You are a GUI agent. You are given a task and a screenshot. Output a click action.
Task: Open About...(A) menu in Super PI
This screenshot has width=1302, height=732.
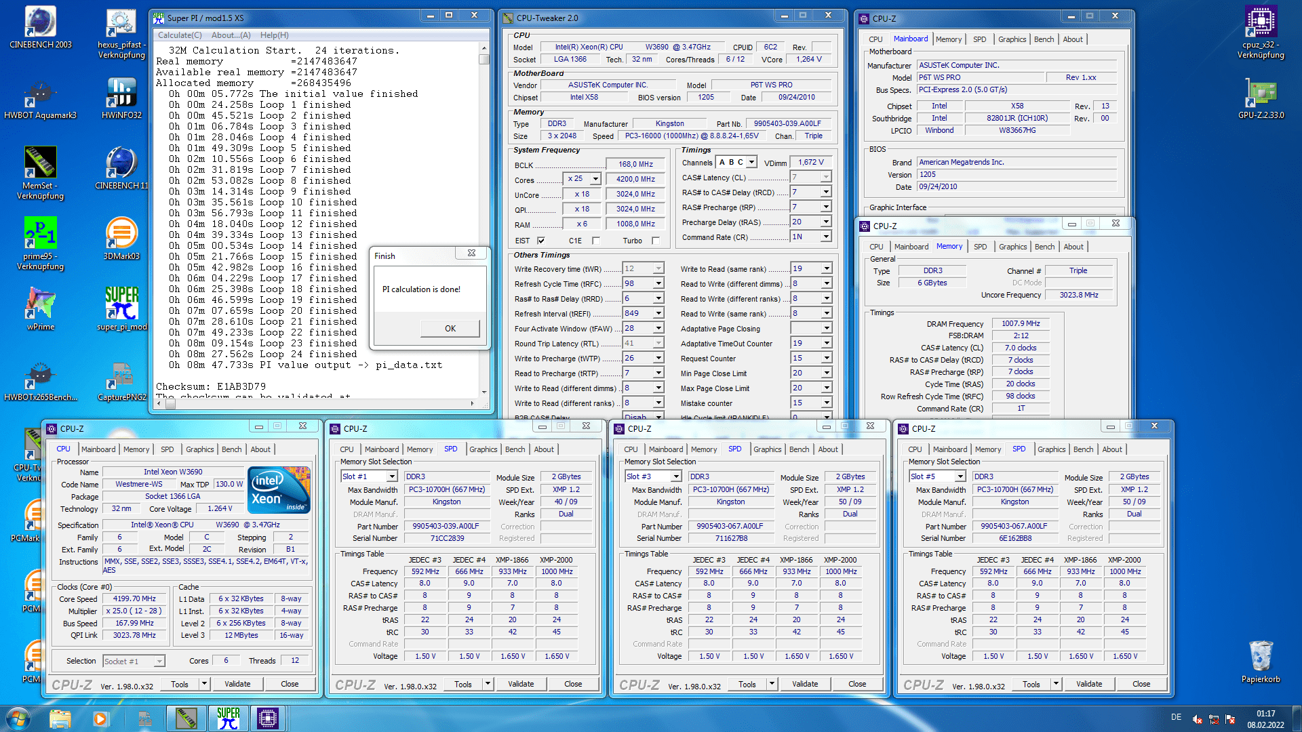click(x=231, y=35)
